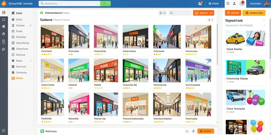This screenshot has height=135, width=271.
Task: Click the lowest icon on the dark rail
Action: point(4,131)
